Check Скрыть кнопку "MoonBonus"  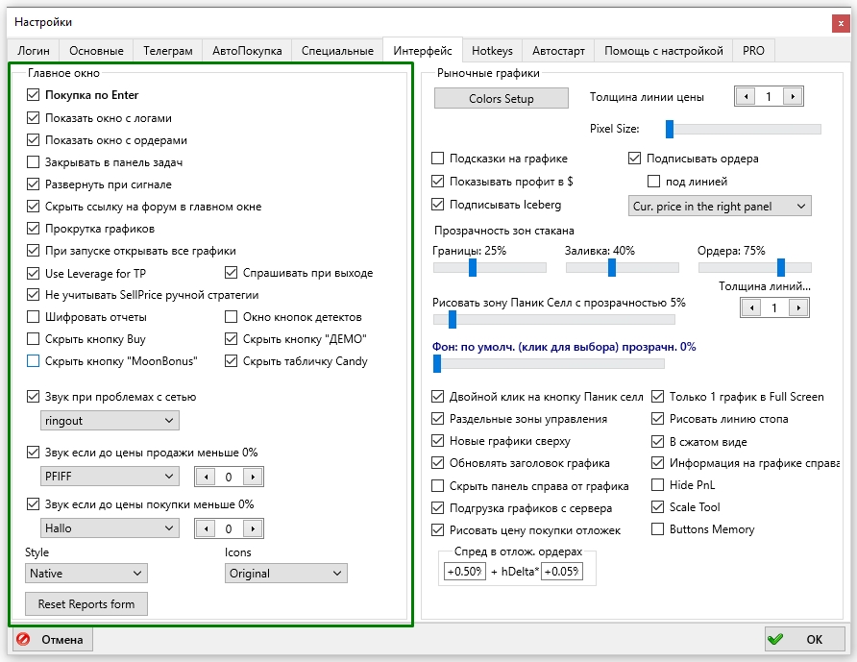pos(34,361)
